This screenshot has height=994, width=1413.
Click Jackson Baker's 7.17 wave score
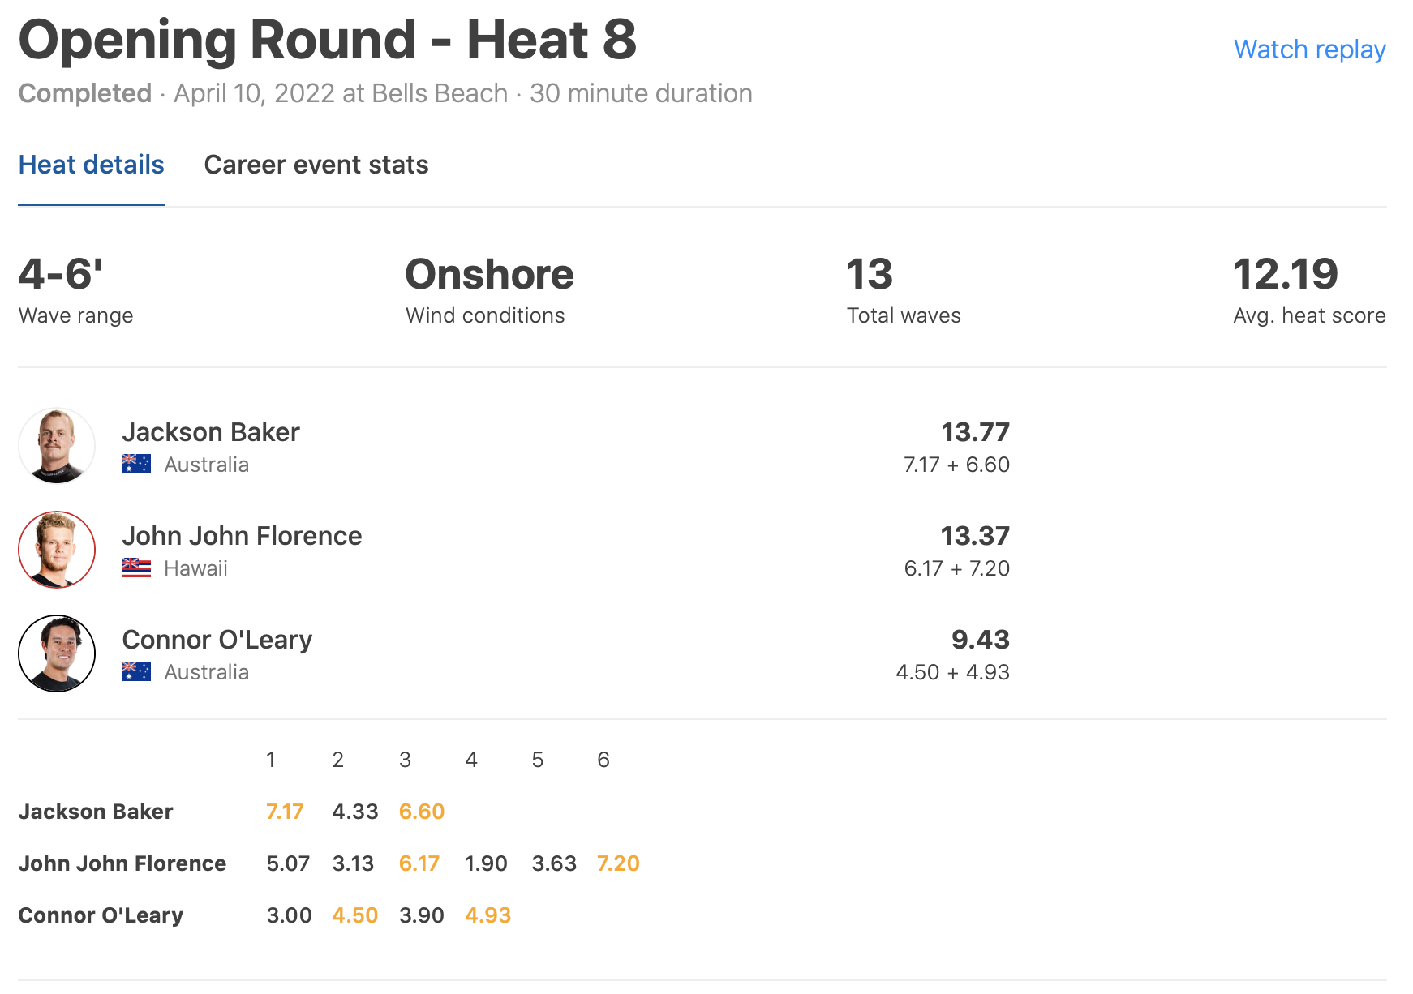[x=285, y=812]
